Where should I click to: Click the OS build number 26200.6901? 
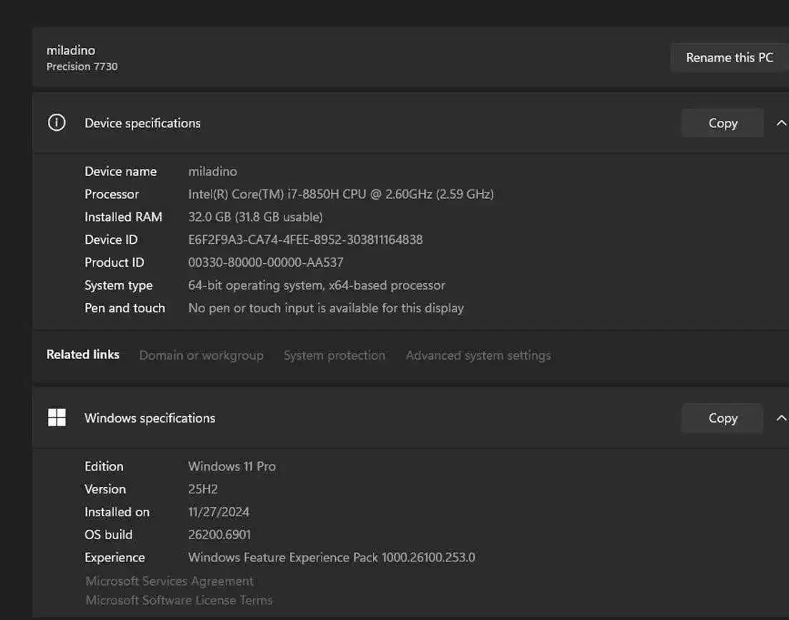[x=219, y=535]
